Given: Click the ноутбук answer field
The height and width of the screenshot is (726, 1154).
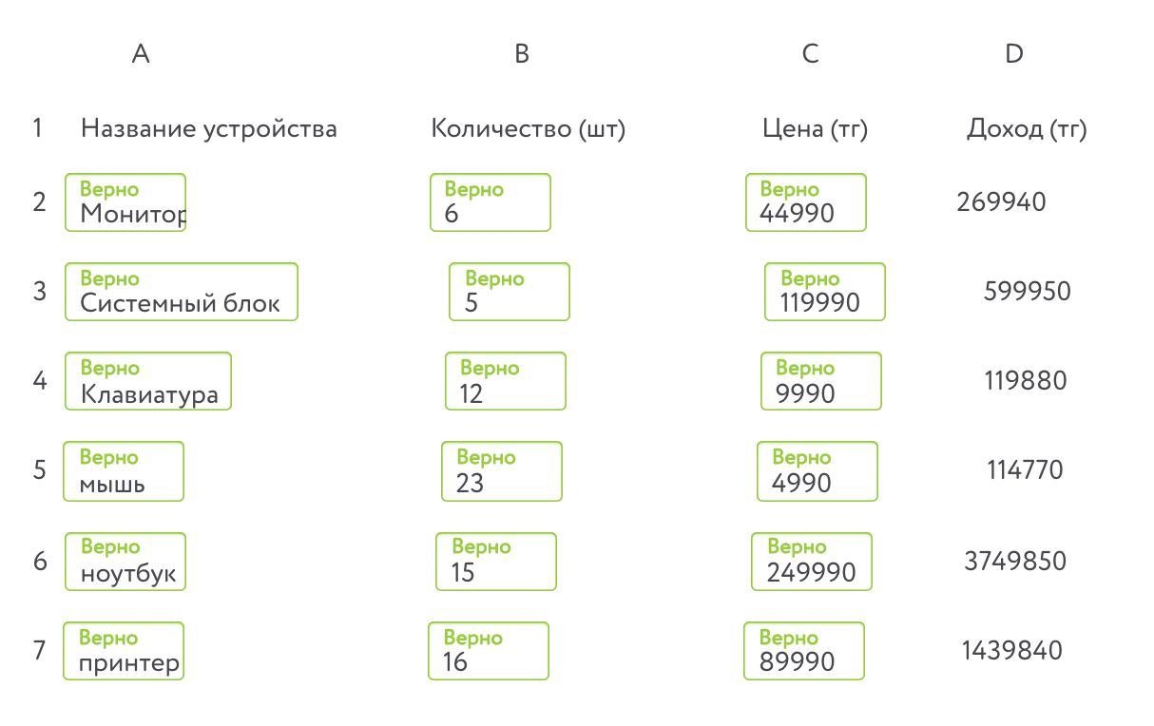Looking at the screenshot, I should pos(125,562).
